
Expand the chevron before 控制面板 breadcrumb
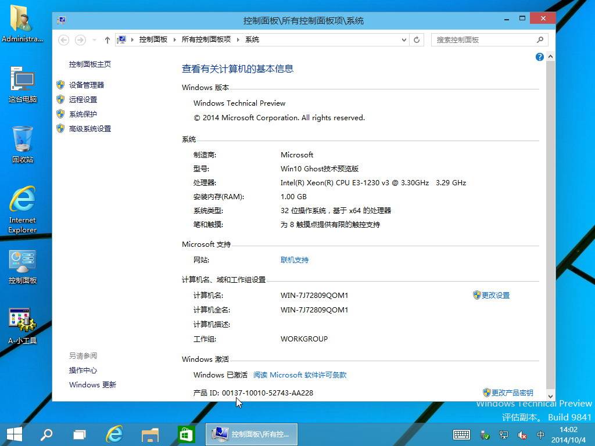point(132,40)
